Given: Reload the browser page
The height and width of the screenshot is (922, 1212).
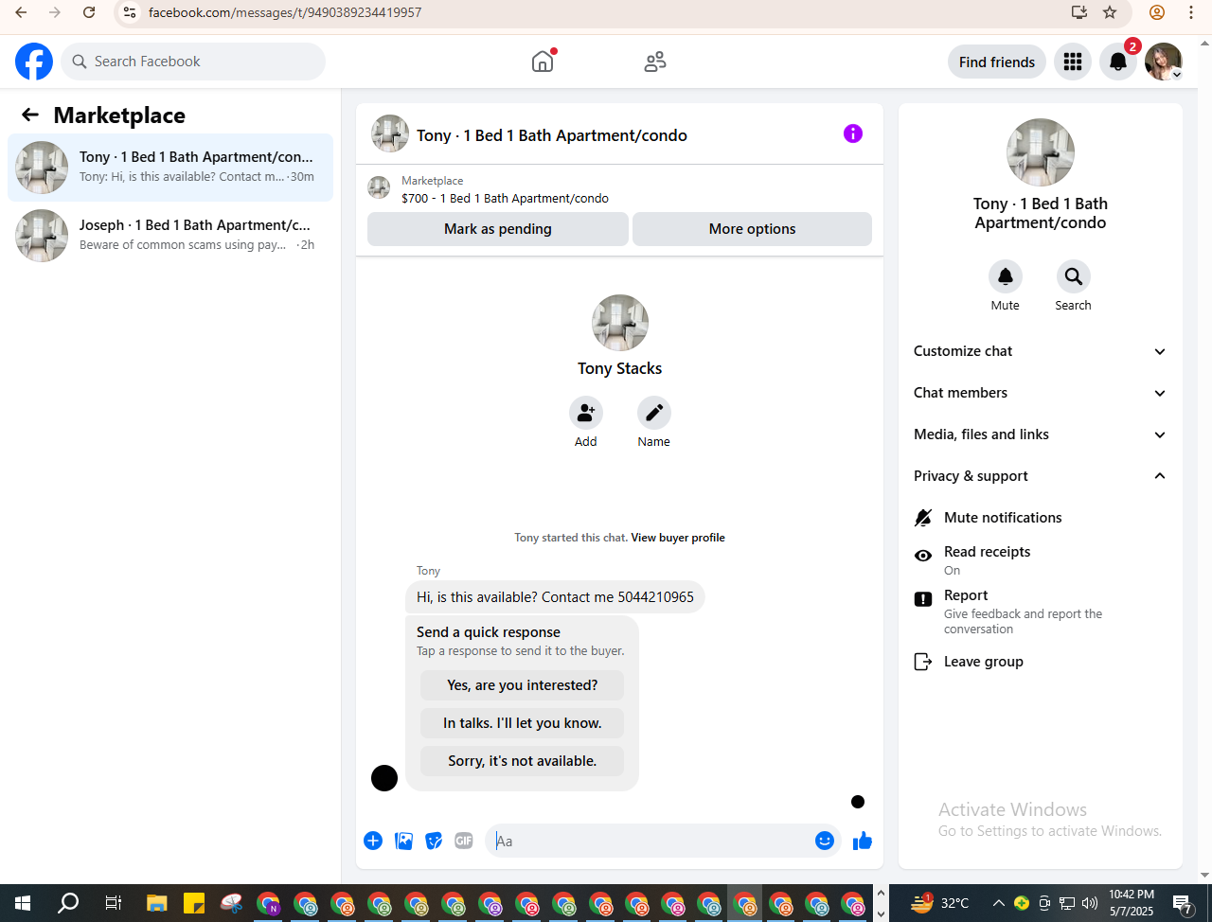Looking at the screenshot, I should [89, 12].
